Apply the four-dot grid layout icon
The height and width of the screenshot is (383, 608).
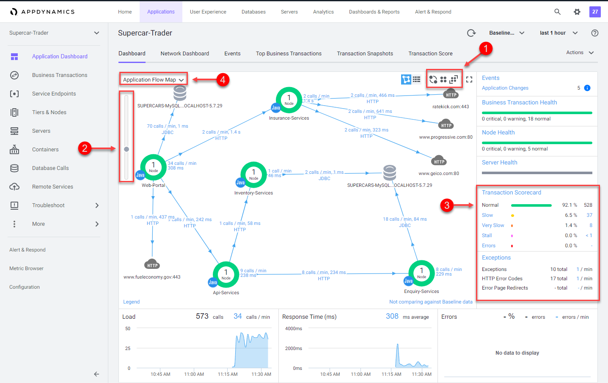[443, 79]
